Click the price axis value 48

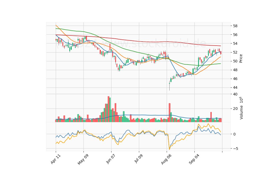point(235,70)
